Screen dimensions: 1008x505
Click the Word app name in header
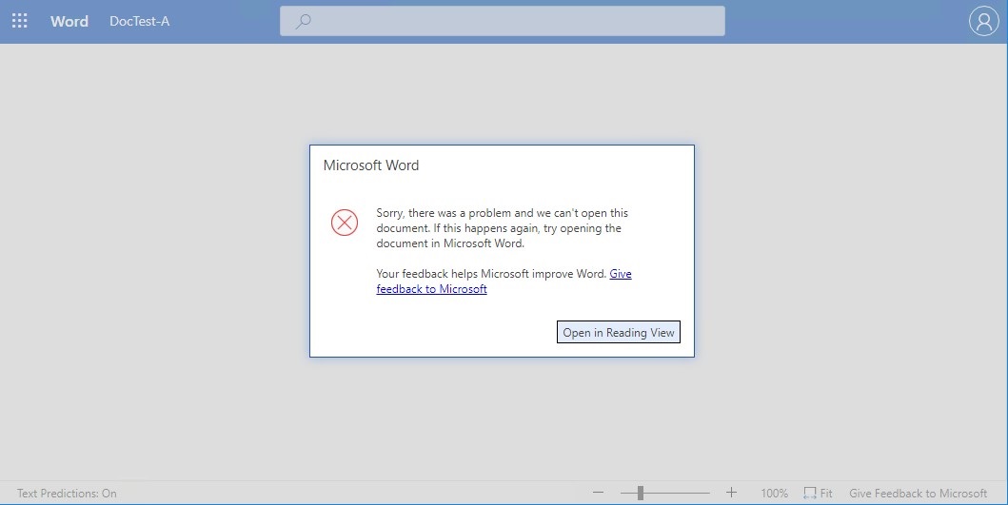click(69, 21)
